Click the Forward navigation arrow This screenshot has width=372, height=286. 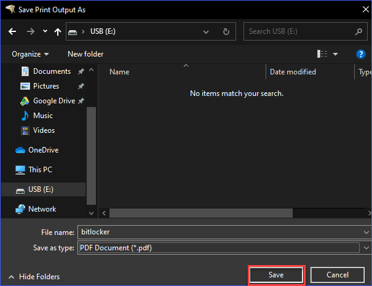(x=30, y=31)
